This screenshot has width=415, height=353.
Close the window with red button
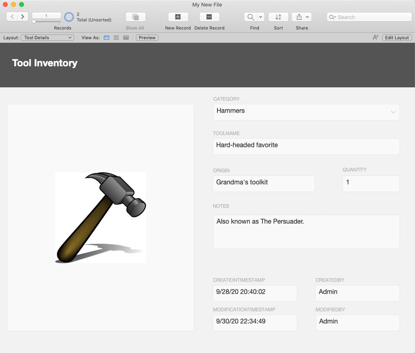[x=5, y=4]
